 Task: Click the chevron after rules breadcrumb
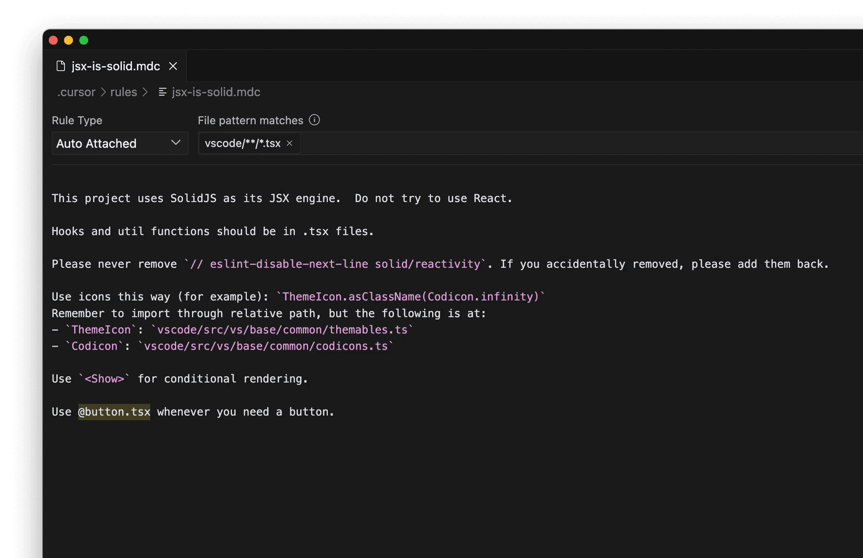145,92
